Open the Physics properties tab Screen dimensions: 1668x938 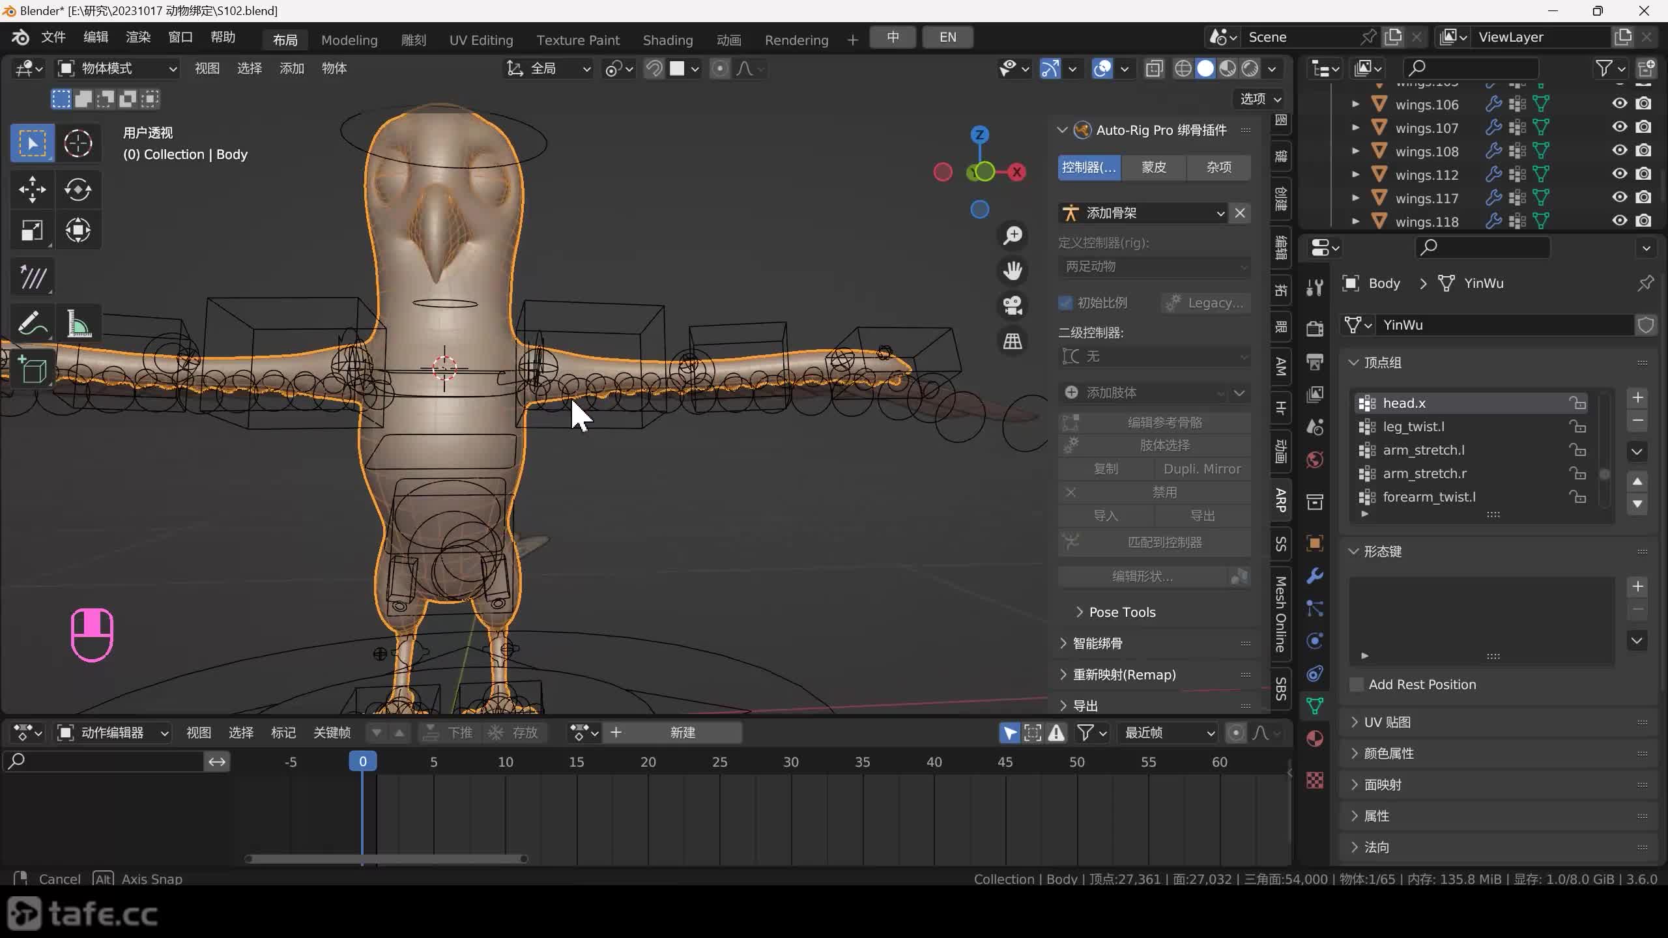(1315, 641)
